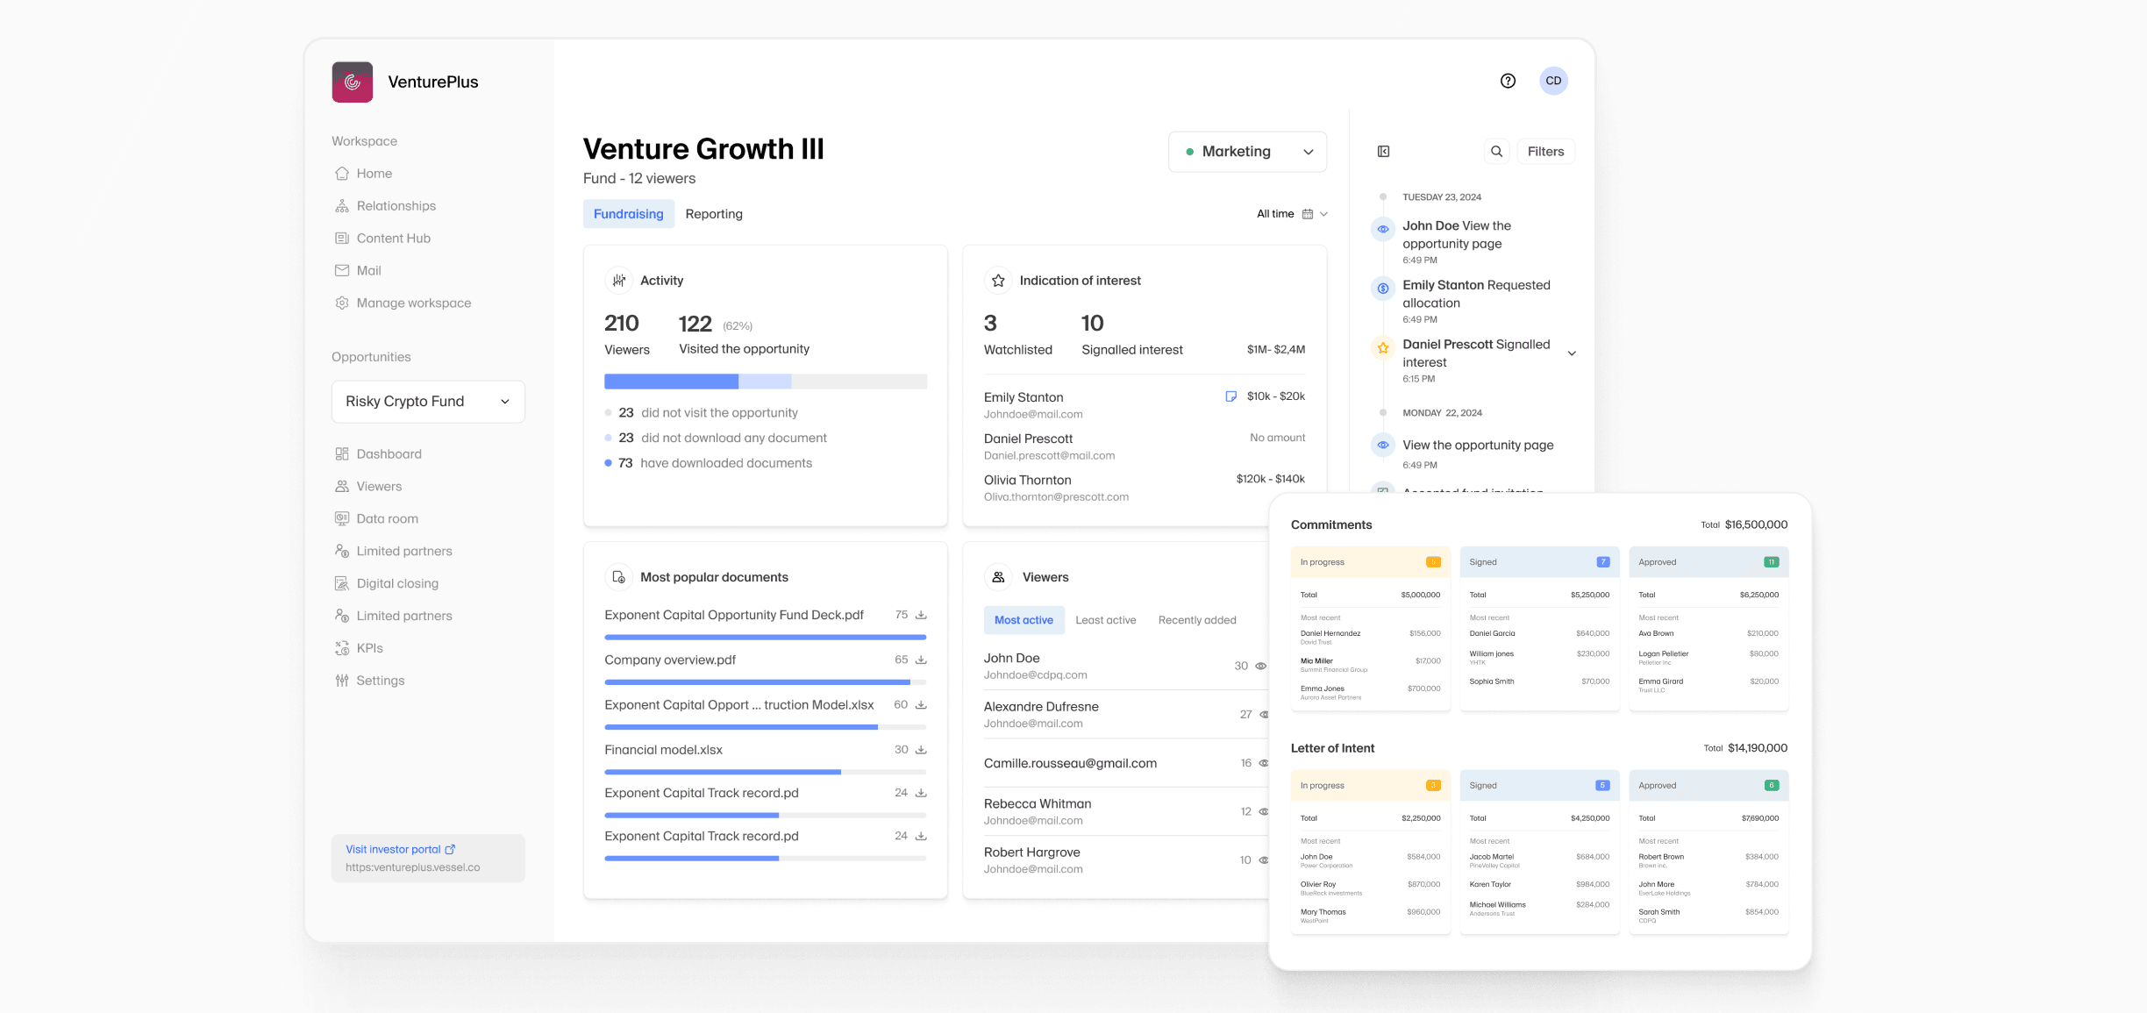Open Olivia Thornton's interest entry
This screenshot has height=1013, width=2147.
tap(1144, 488)
